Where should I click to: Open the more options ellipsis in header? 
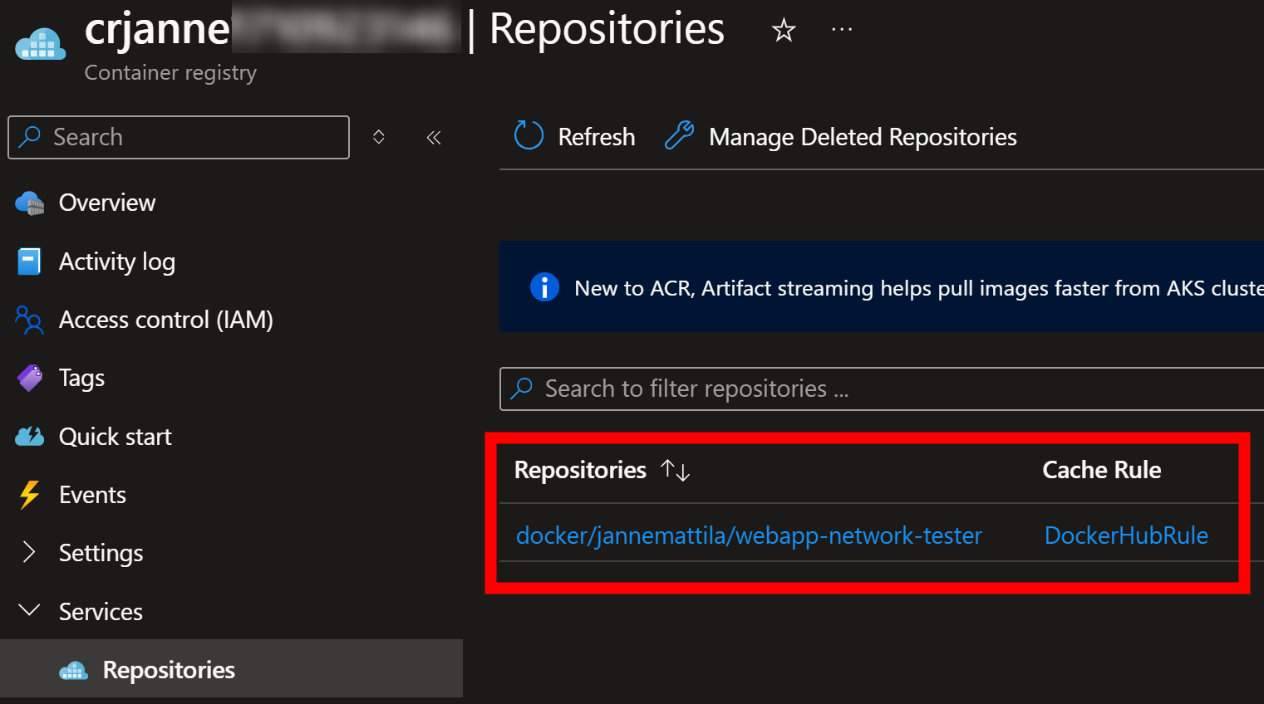(842, 30)
